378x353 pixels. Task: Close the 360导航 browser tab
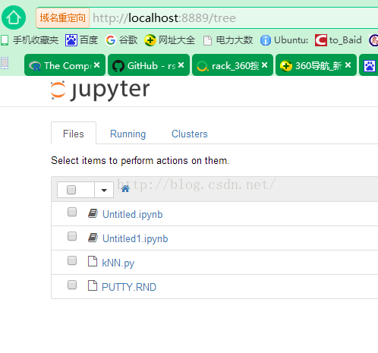[348, 65]
